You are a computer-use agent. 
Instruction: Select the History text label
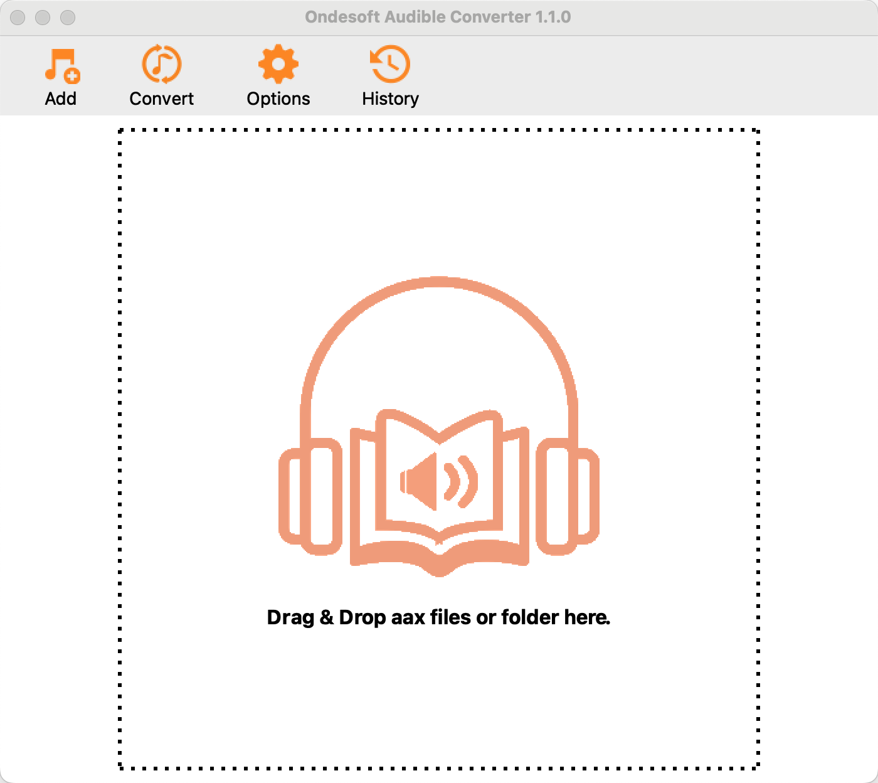(x=389, y=99)
